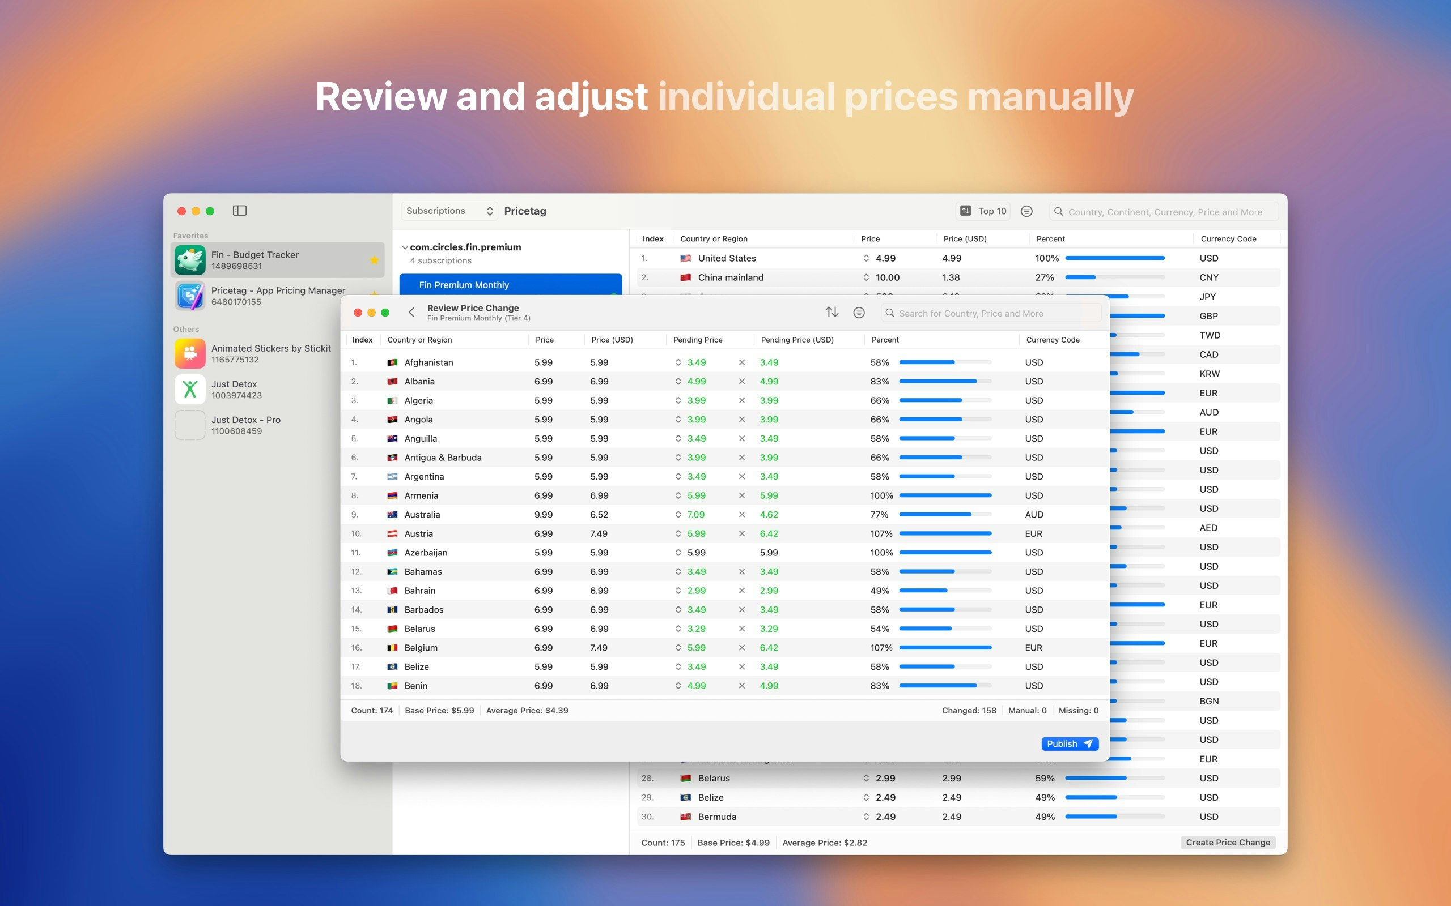Remove pending price for Albania with X
Viewport: 1451px width, 906px height.
pyautogui.click(x=742, y=382)
